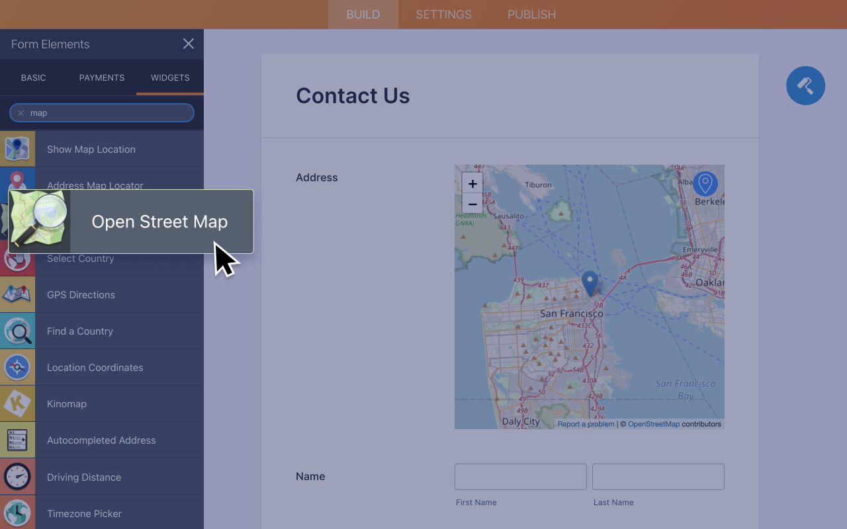Select the Kinomap widget icon
Screen dimensions: 847x529
click(17, 403)
